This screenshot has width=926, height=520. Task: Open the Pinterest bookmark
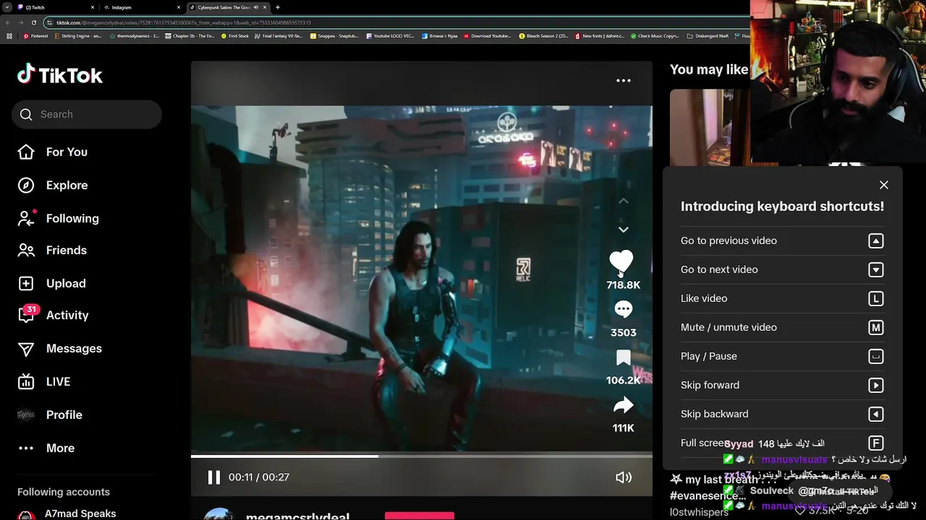[36, 35]
